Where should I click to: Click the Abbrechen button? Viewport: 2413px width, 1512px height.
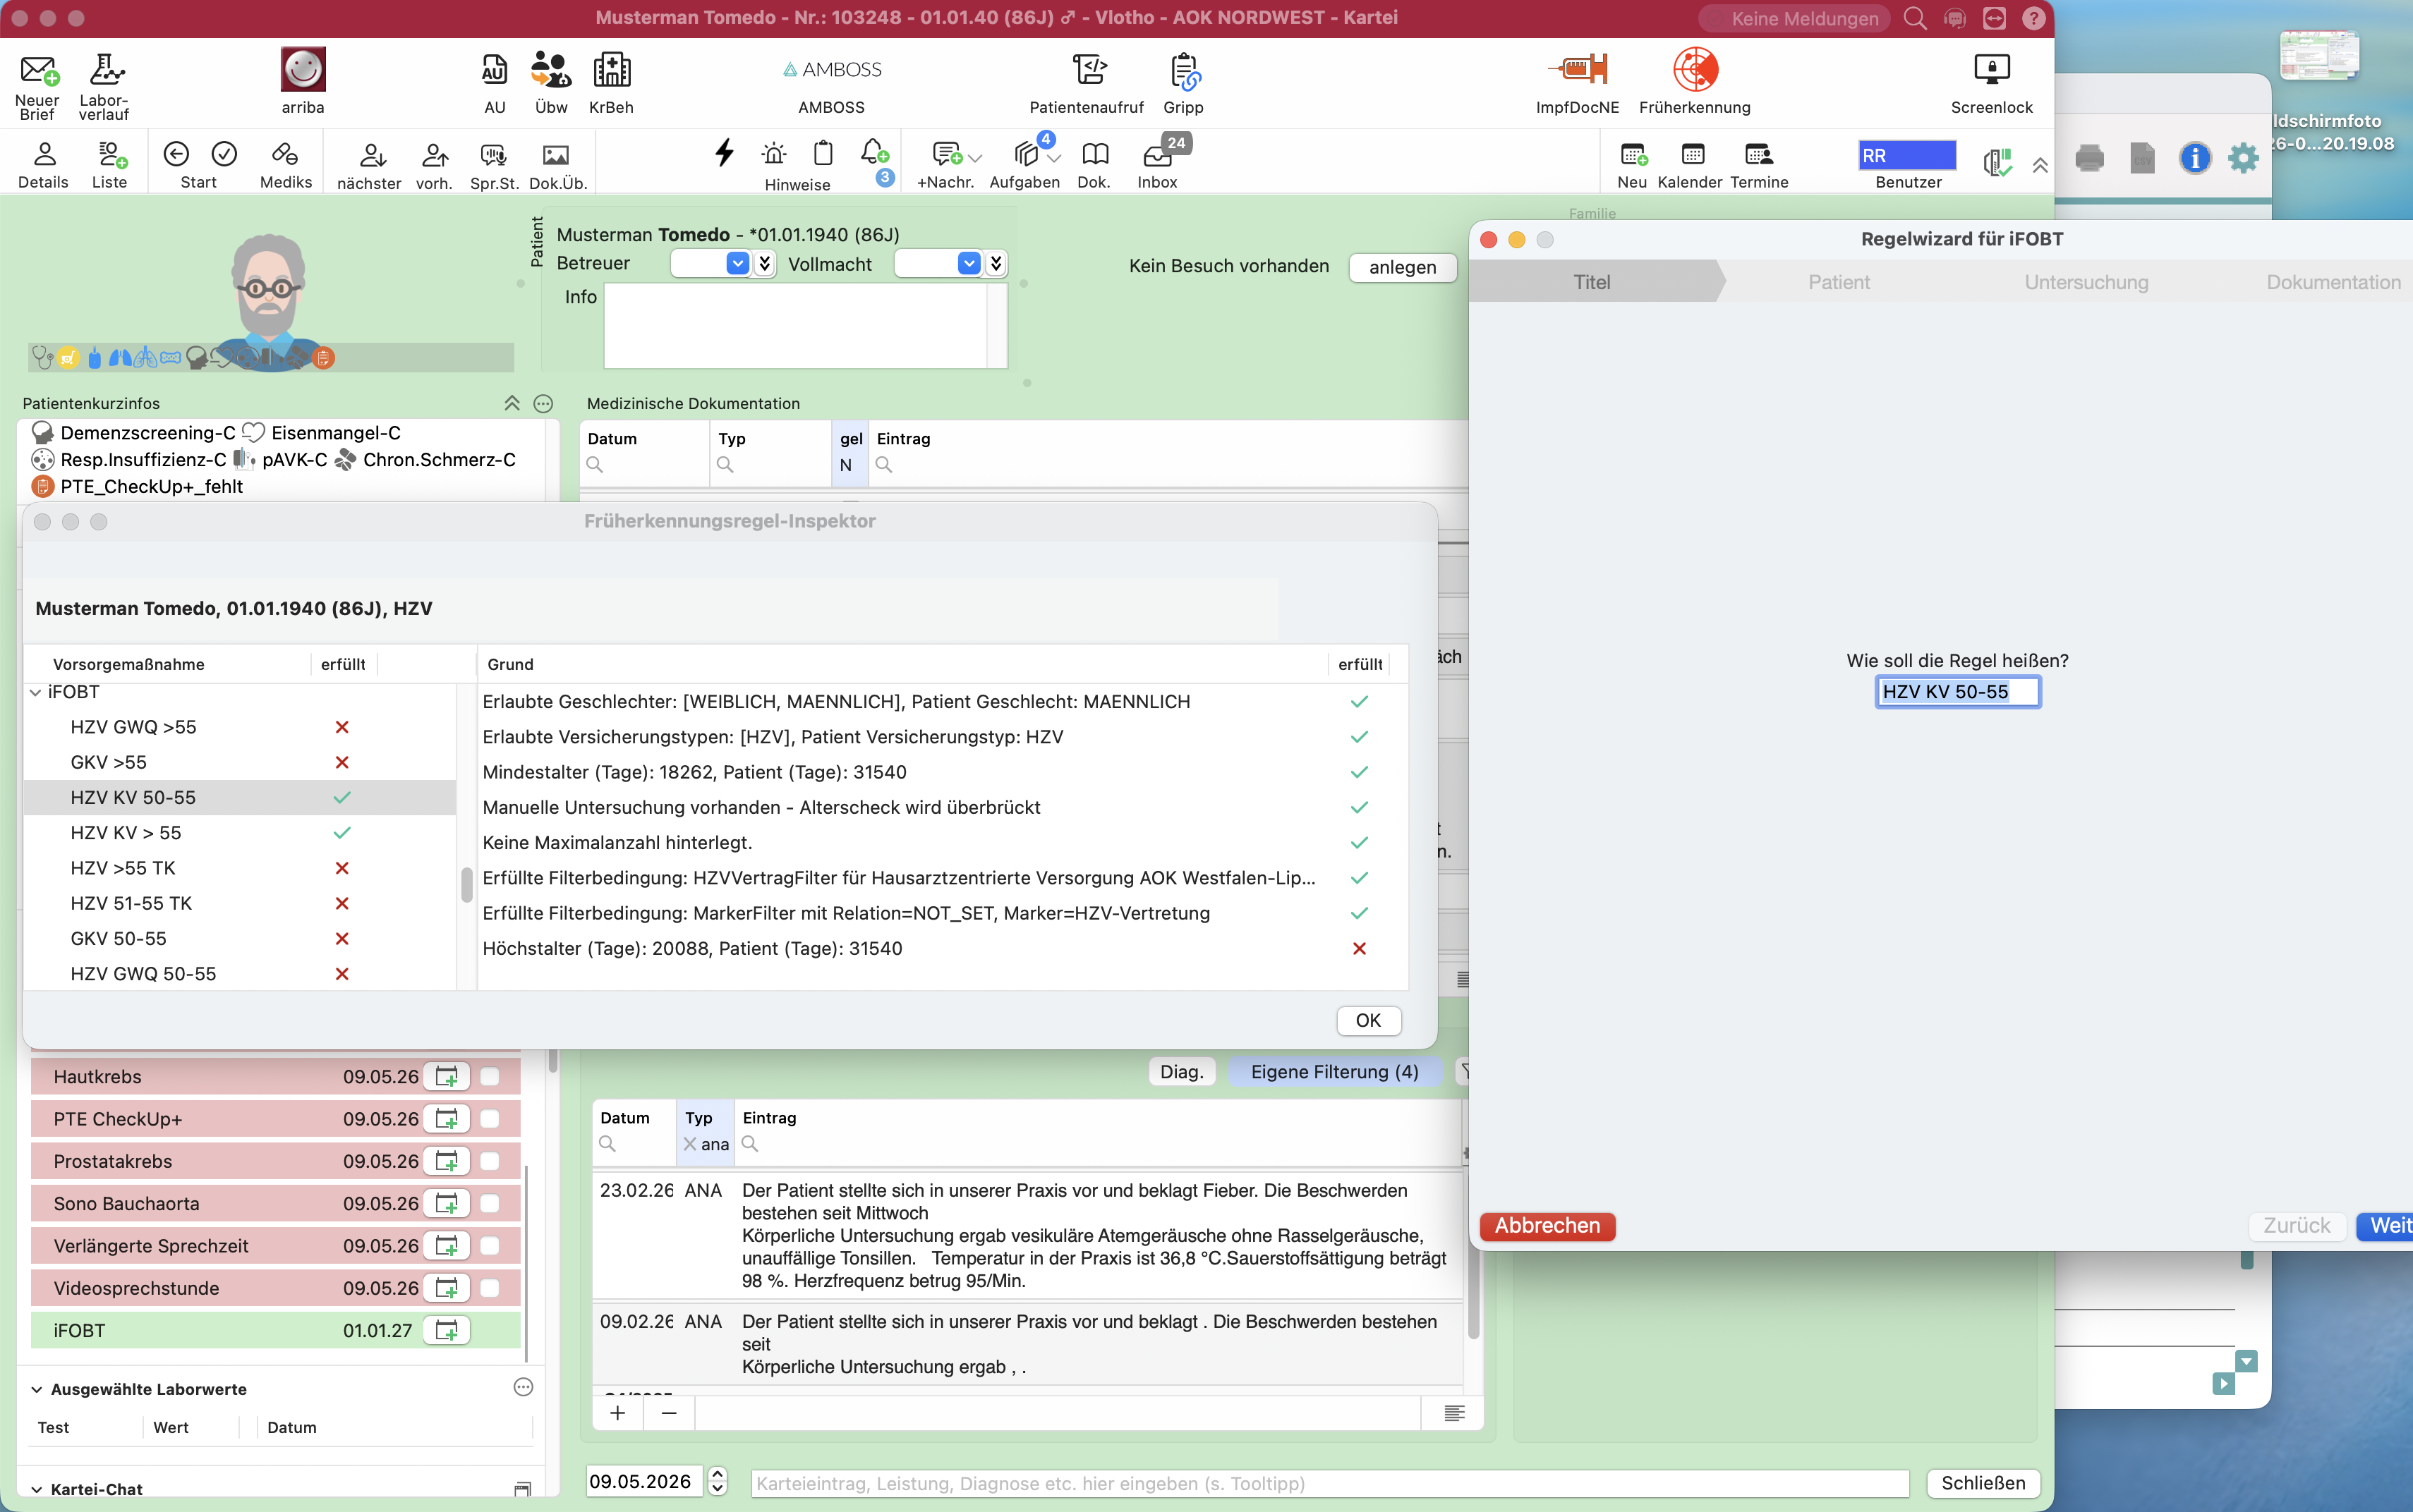click(1547, 1225)
